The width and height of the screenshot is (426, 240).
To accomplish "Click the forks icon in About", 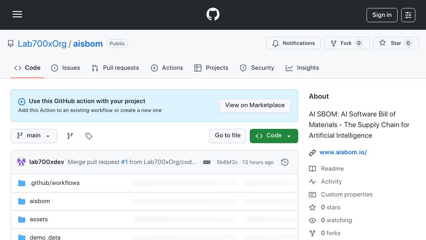I will click(x=312, y=233).
